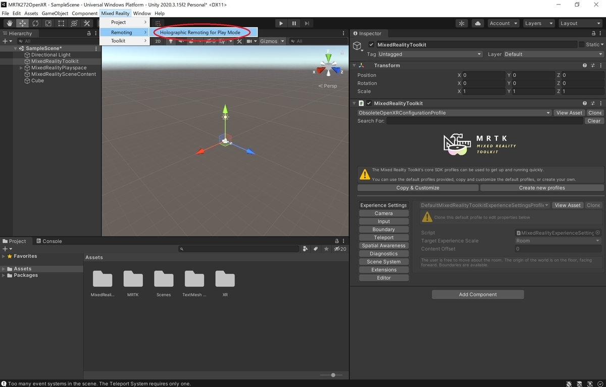
Task: Click Position X field in Transform
Action: tap(483, 75)
